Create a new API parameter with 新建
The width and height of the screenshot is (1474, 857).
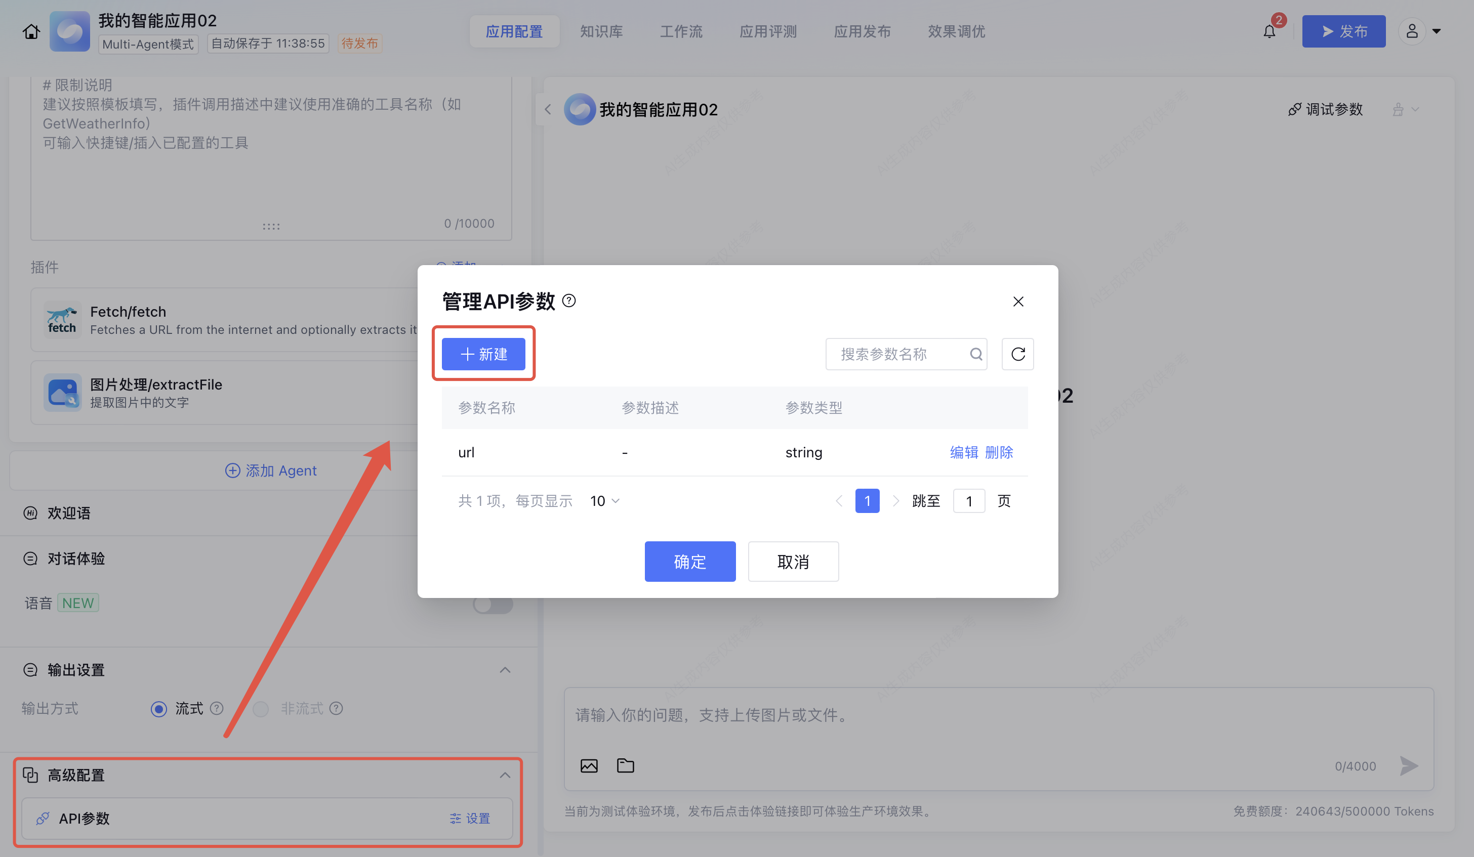pos(483,354)
